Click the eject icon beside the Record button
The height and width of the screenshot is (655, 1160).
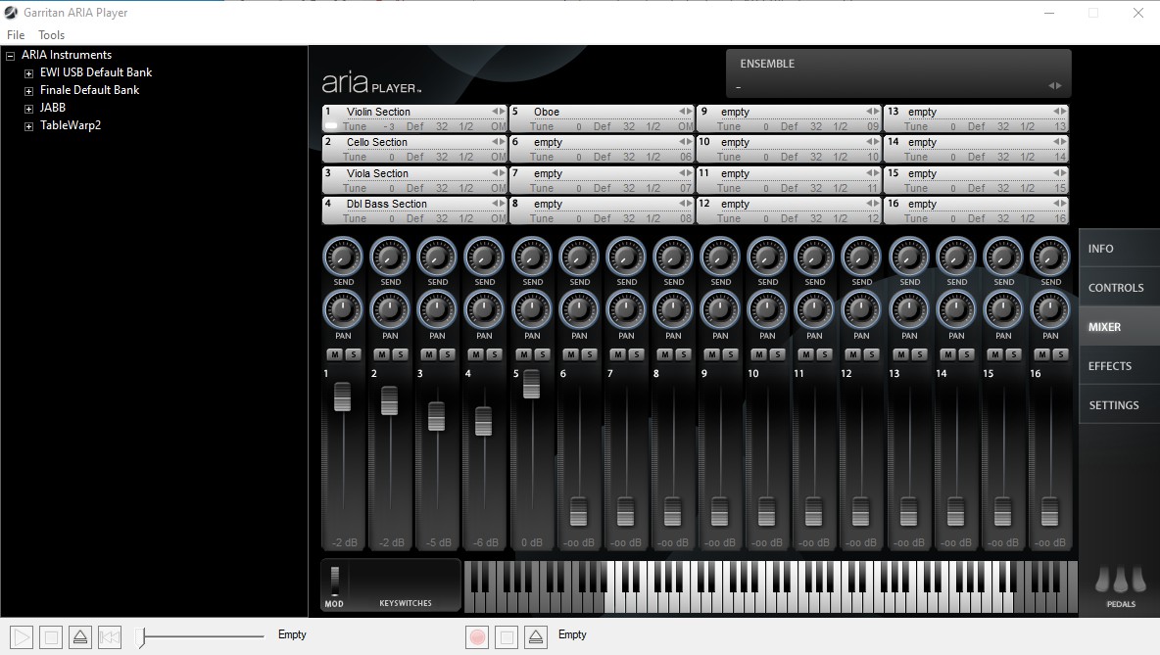[x=535, y=637]
